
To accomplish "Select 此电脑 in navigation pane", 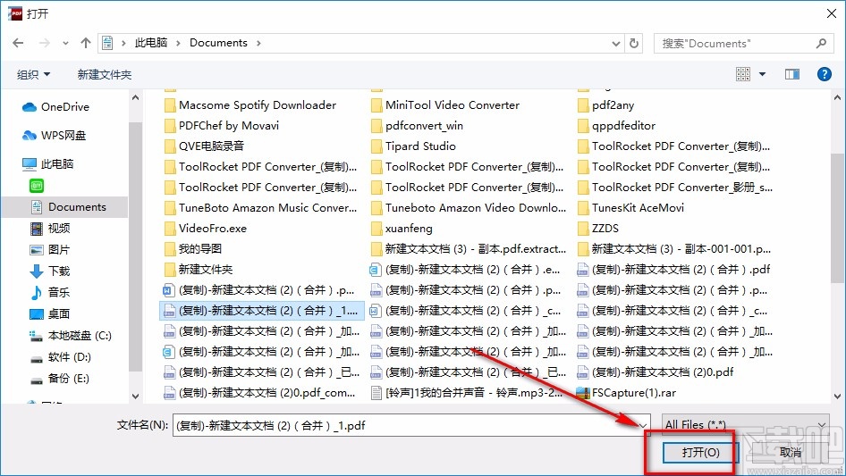I will (47, 164).
